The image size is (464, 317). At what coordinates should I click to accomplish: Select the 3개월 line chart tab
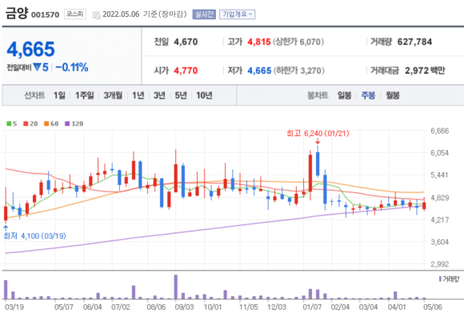113,95
